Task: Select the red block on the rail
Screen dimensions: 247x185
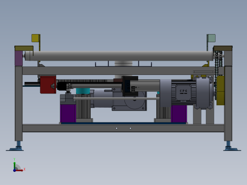Action: (48, 85)
